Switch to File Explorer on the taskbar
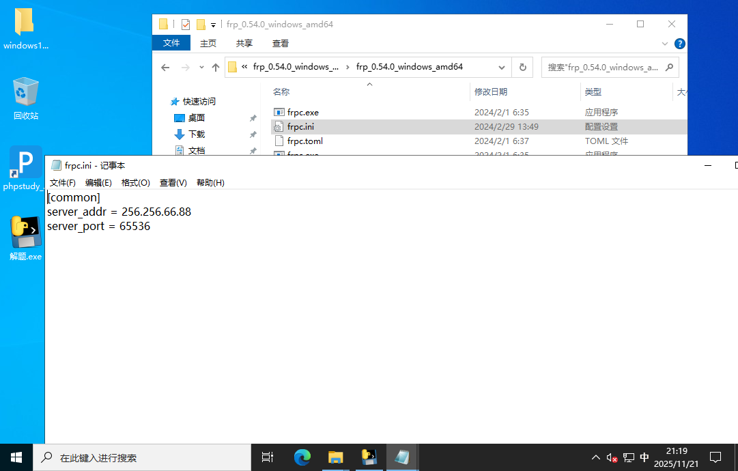Screen dimensions: 738x471 point(336,457)
